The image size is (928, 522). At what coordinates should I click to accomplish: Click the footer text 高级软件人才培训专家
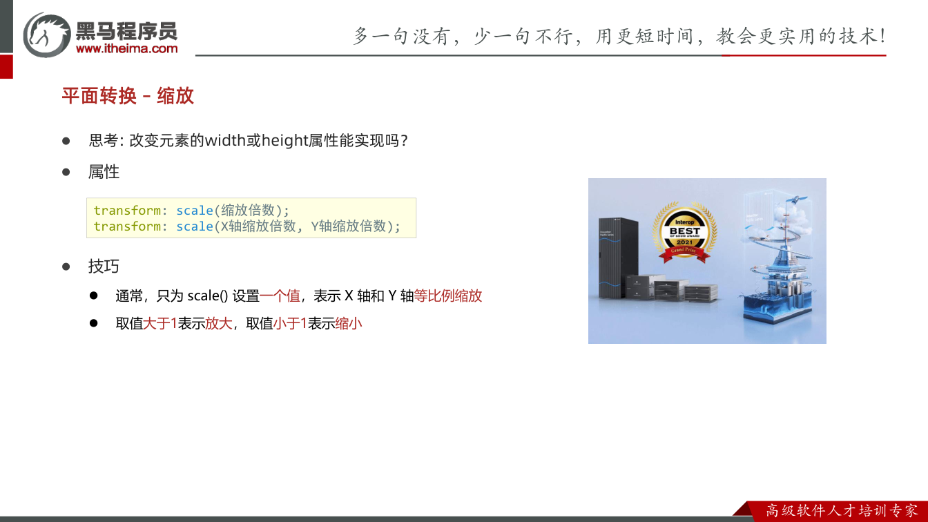click(x=842, y=511)
